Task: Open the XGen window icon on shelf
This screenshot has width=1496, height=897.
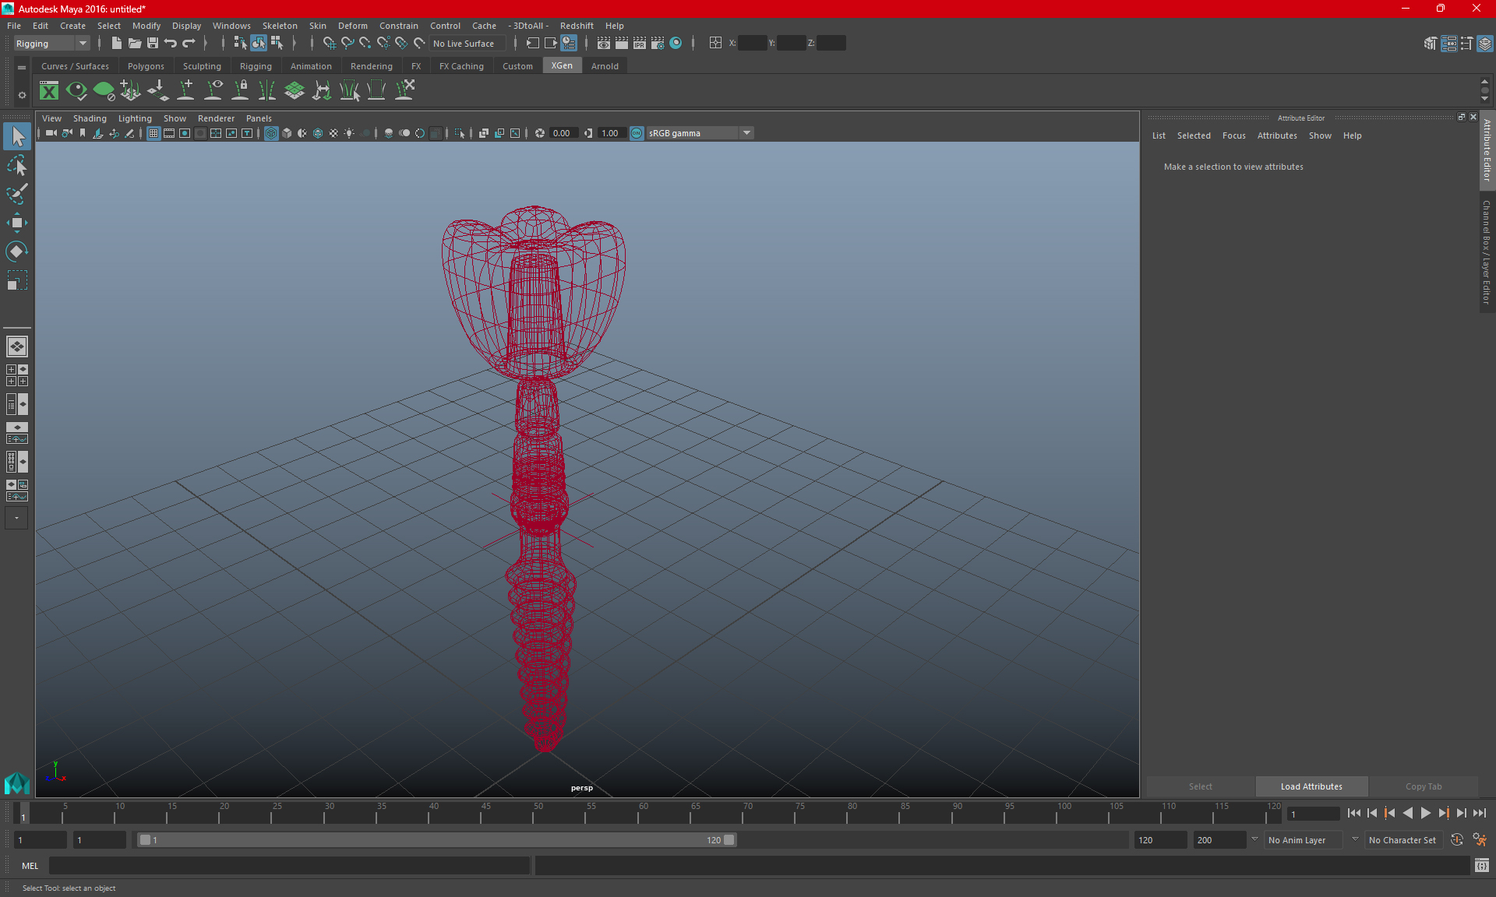Action: coord(49,91)
